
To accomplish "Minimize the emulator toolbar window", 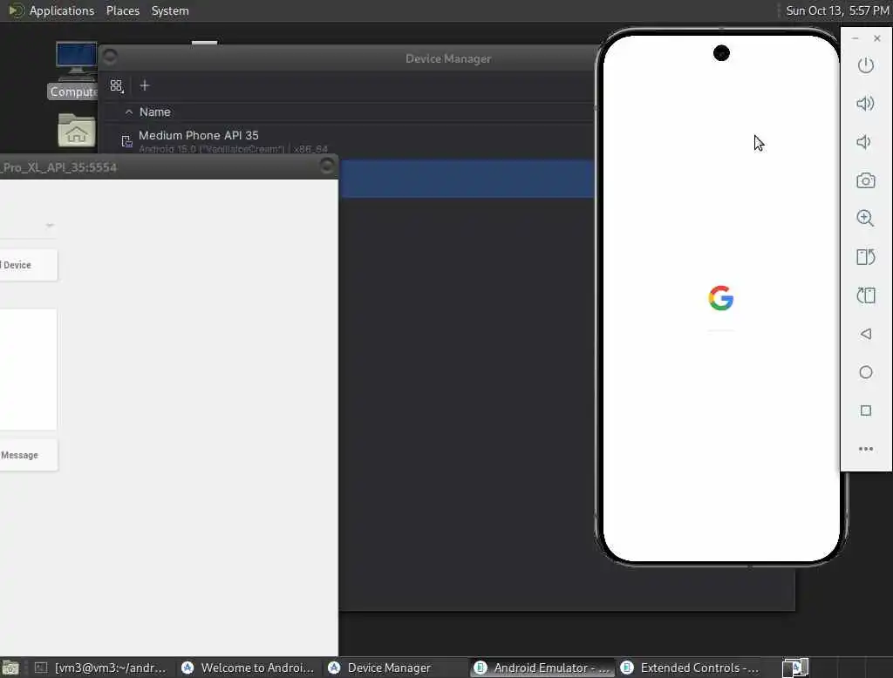I will coord(855,38).
